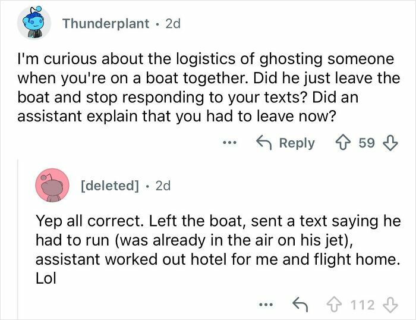Click the reply arrow icon under the [deleted] comment
Image resolution: width=416 pixels, height=320 pixels.
pos(301,305)
